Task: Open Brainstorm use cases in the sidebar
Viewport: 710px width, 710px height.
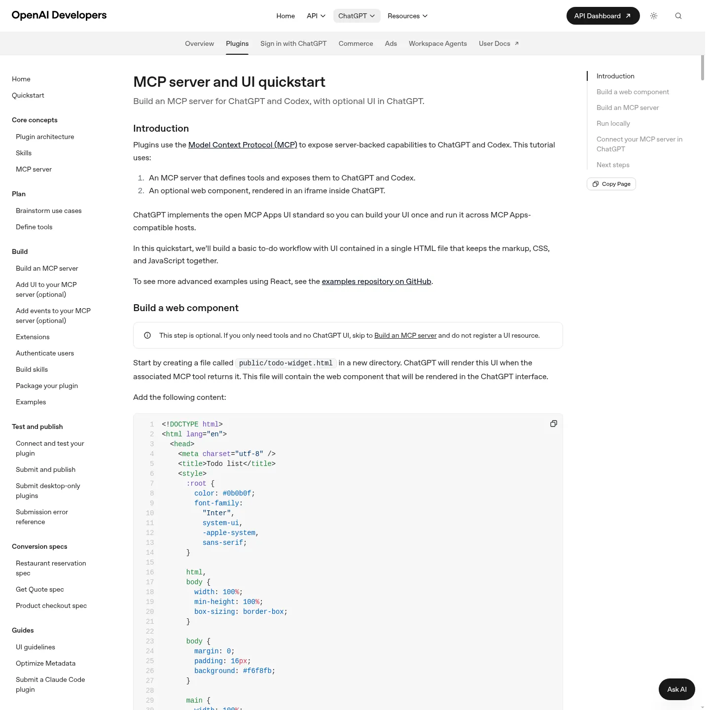Action: pyautogui.click(x=49, y=211)
